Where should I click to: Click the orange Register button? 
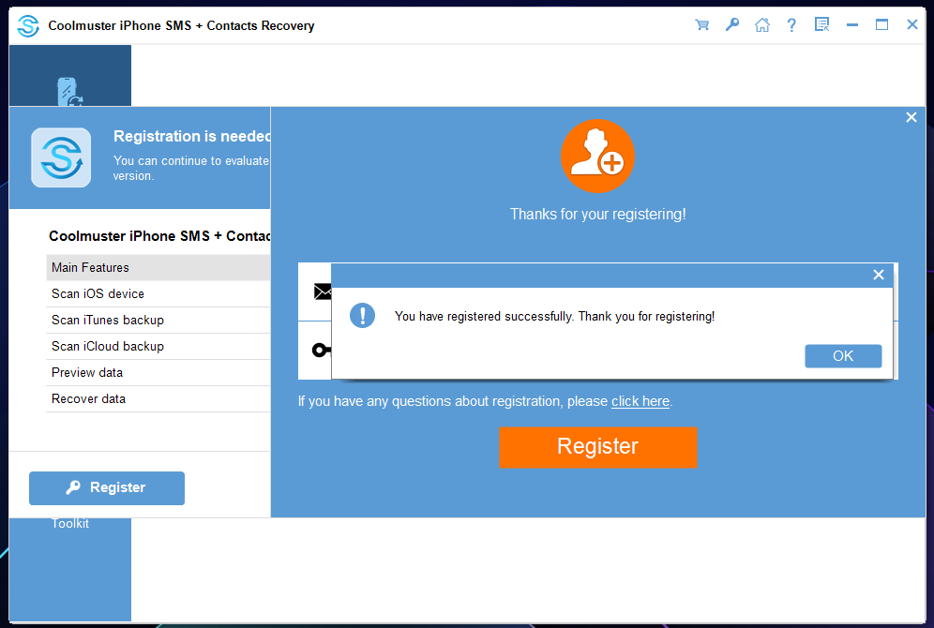coord(597,447)
